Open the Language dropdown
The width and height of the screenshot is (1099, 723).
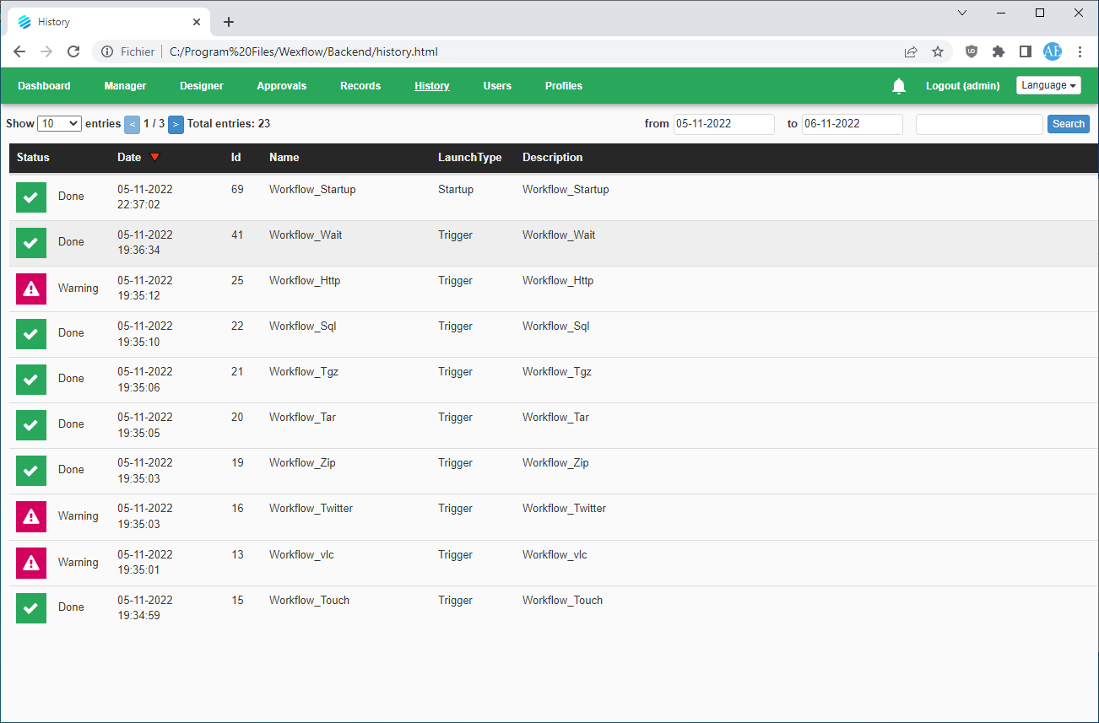1048,85
